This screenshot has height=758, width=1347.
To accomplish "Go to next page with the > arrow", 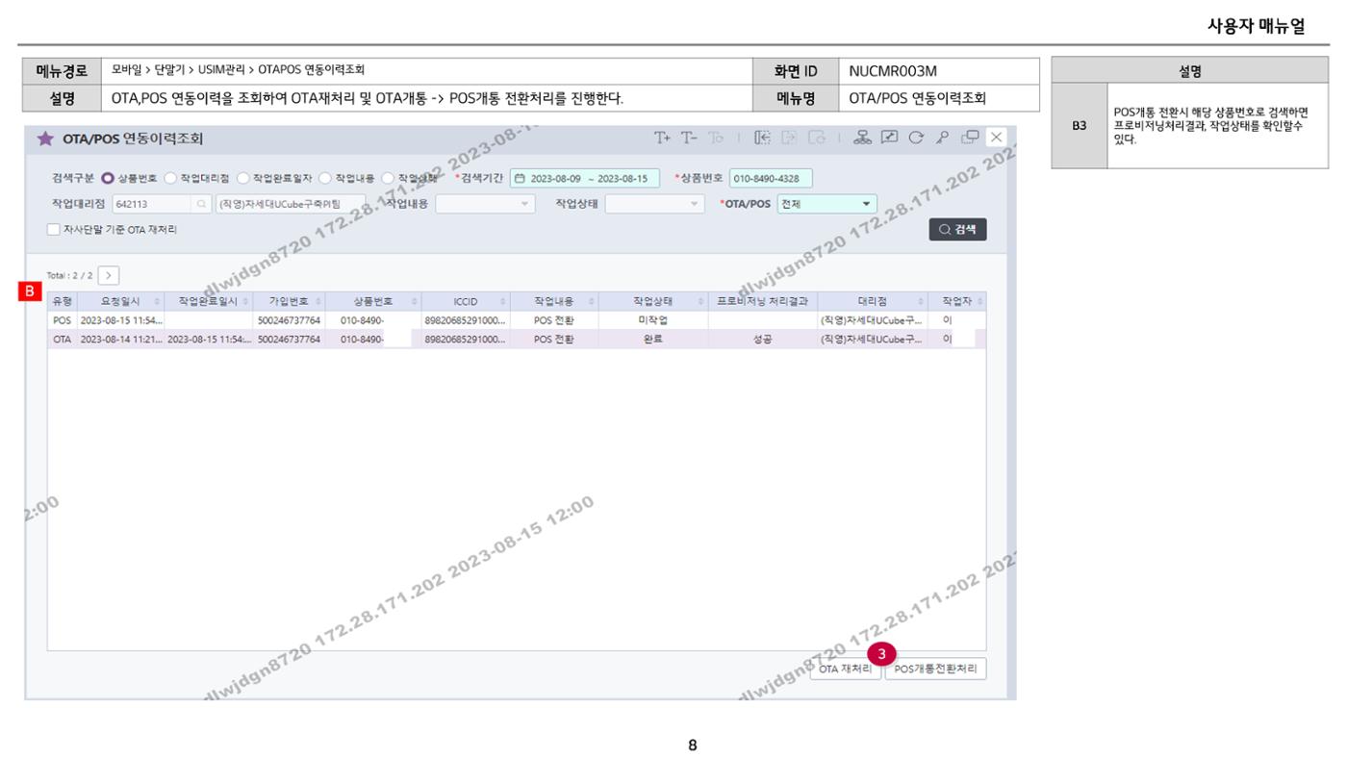I will pos(108,276).
